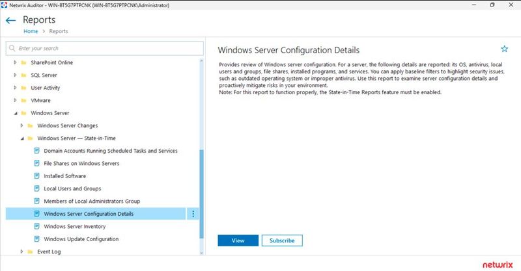521x271 pixels.
Task: Expand the Windows Server Changes node
Action: [x=21, y=125]
